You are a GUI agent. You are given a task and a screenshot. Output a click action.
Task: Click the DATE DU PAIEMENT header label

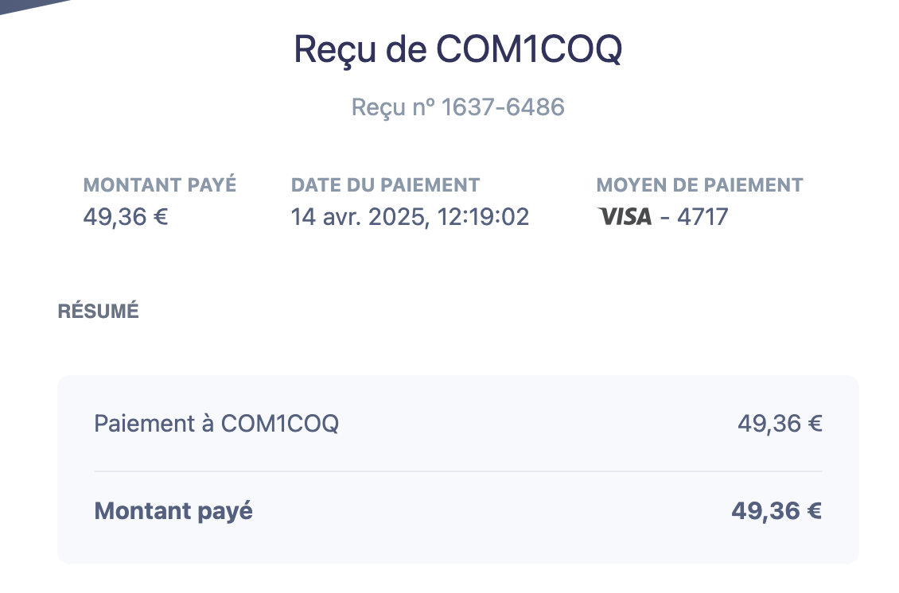tap(385, 185)
